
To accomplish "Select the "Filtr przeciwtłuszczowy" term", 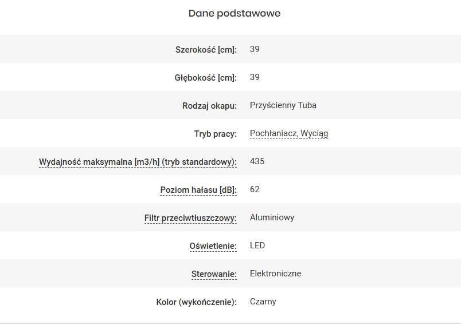I will click(190, 218).
